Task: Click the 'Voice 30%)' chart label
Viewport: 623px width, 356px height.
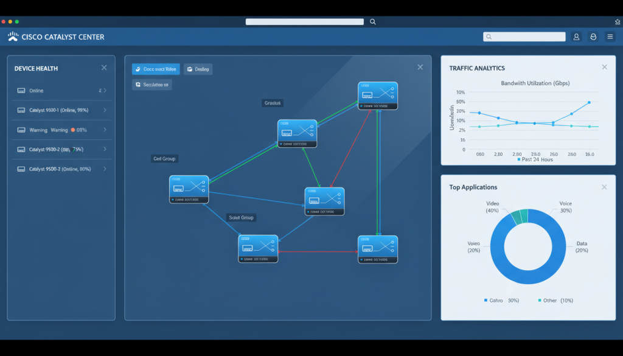Action: pos(565,207)
